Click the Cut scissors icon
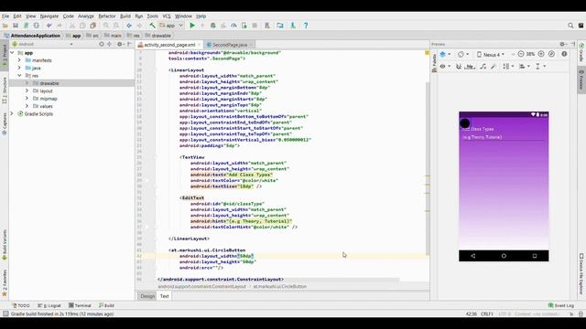Viewport: 586px width, 329px height. tap(72, 26)
